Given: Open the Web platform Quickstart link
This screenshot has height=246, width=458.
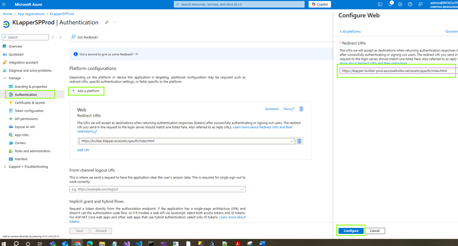Looking at the screenshot, I should coord(272,109).
